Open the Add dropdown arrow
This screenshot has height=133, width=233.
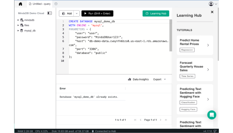point(77,13)
